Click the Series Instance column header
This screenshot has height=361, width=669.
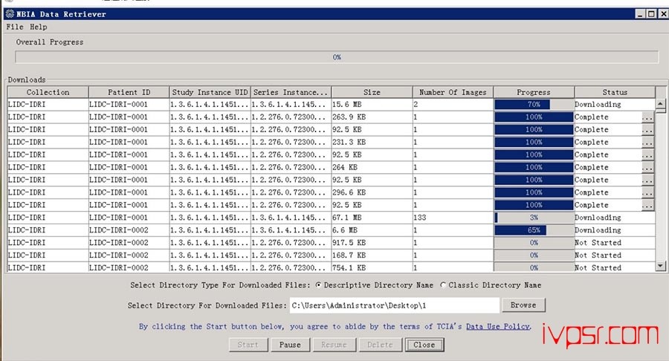click(x=291, y=92)
